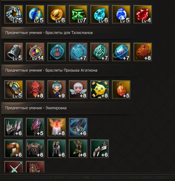Select the orange sun talisman +8
Viewport: 175px width, 181px height.
[143, 52]
